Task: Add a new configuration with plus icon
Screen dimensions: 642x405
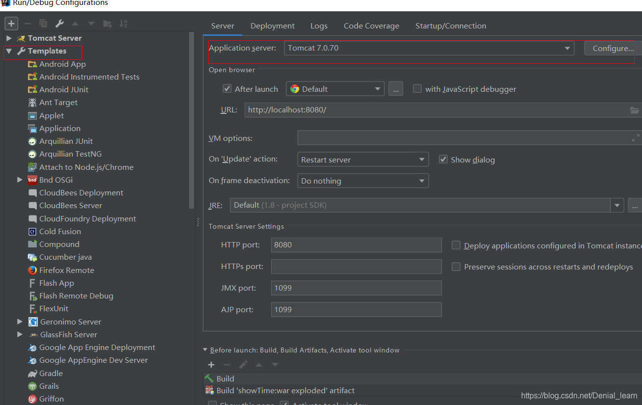Action: click(x=12, y=23)
